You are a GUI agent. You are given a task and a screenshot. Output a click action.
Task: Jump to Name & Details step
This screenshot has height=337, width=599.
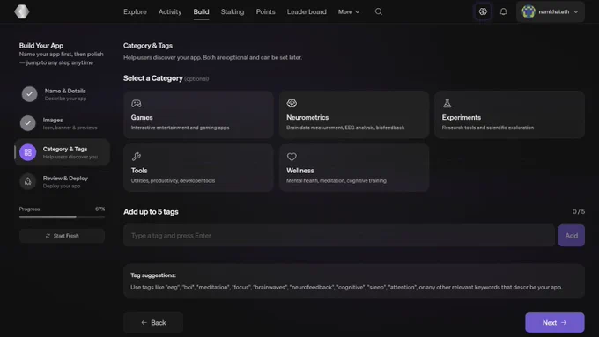62,94
